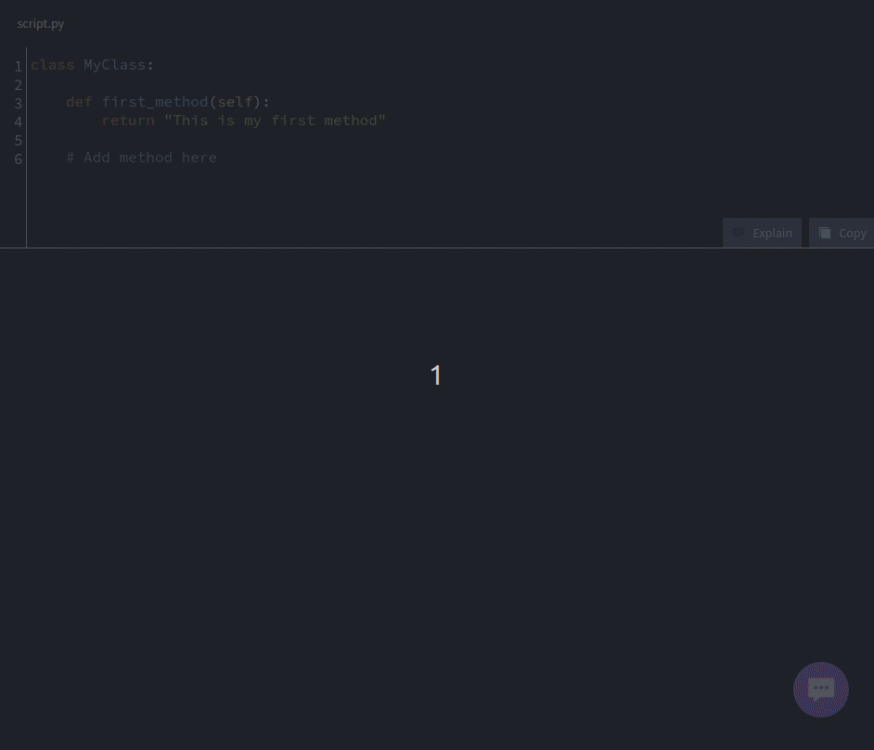
Task: Click the Explain button's icon
Action: click(739, 233)
